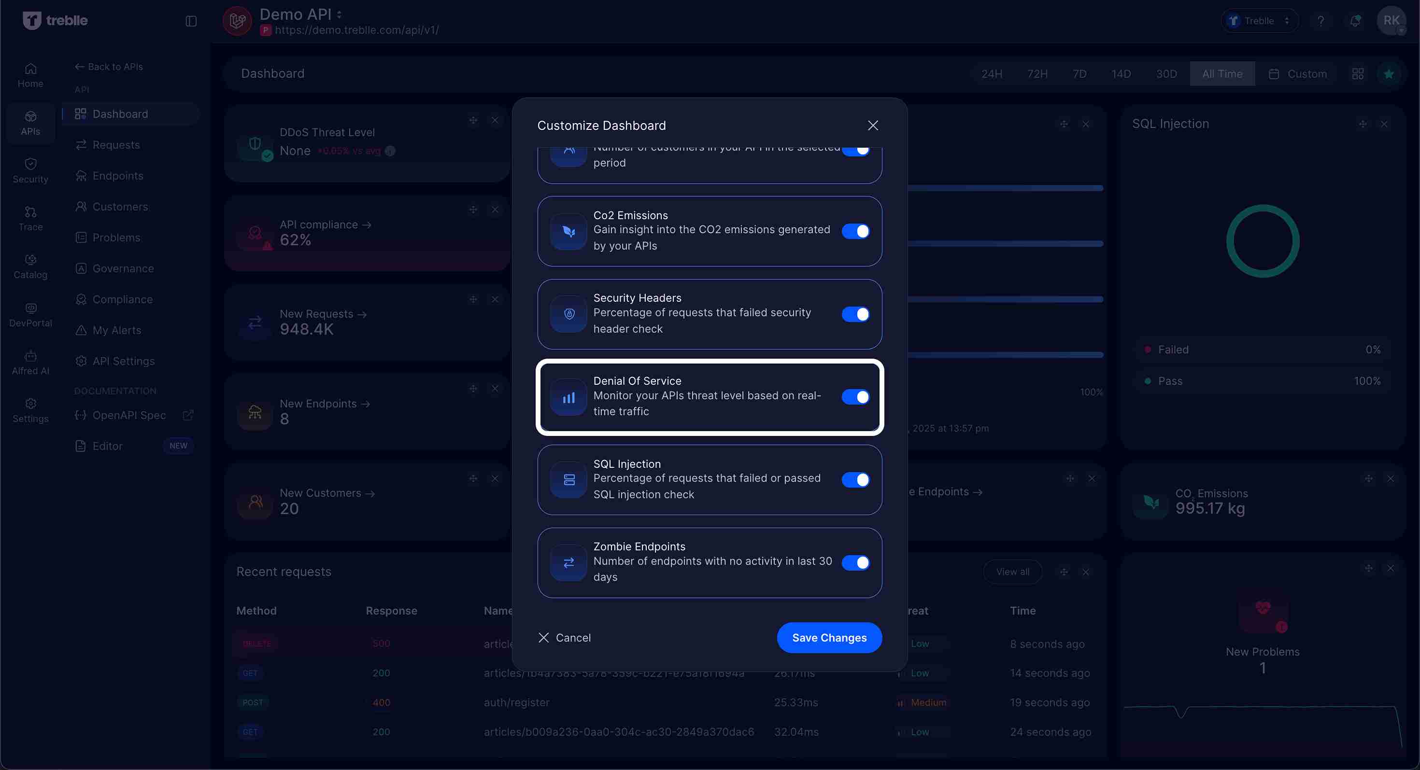The image size is (1420, 770).
Task: Open the help icon in the top bar
Action: (x=1321, y=20)
